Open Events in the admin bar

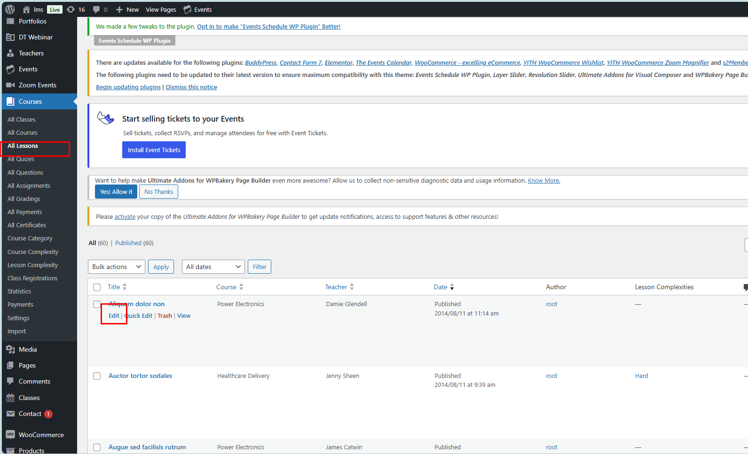[198, 9]
